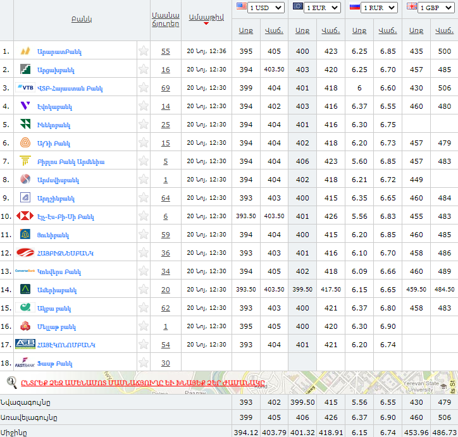Open the 1 USD currency dropdown
Image resolution: width=458 pixels, height=437 pixels.
click(266, 8)
